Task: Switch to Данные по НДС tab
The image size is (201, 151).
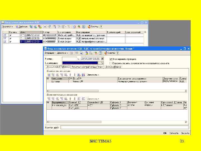Action: click(58, 67)
